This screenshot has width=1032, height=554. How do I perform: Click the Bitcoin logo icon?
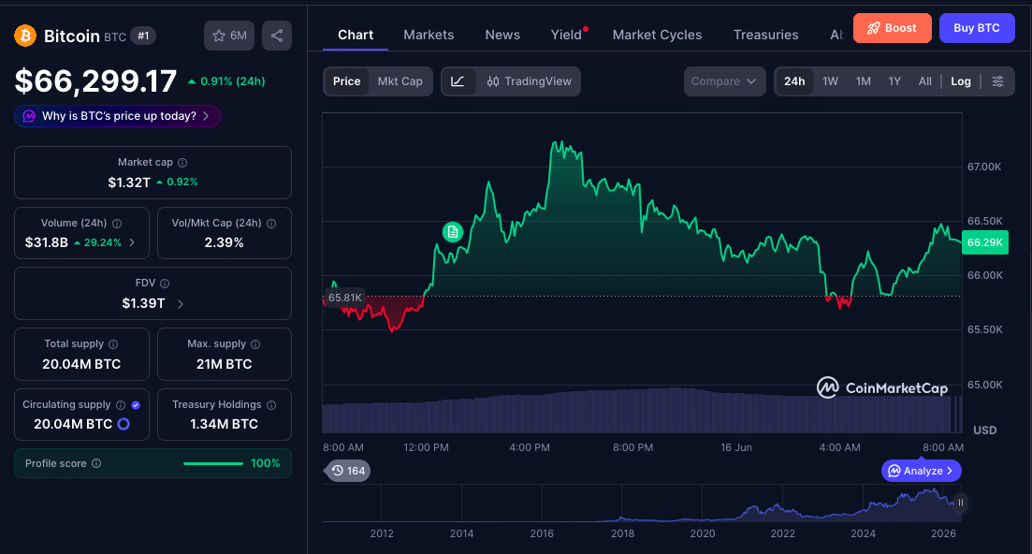click(25, 36)
